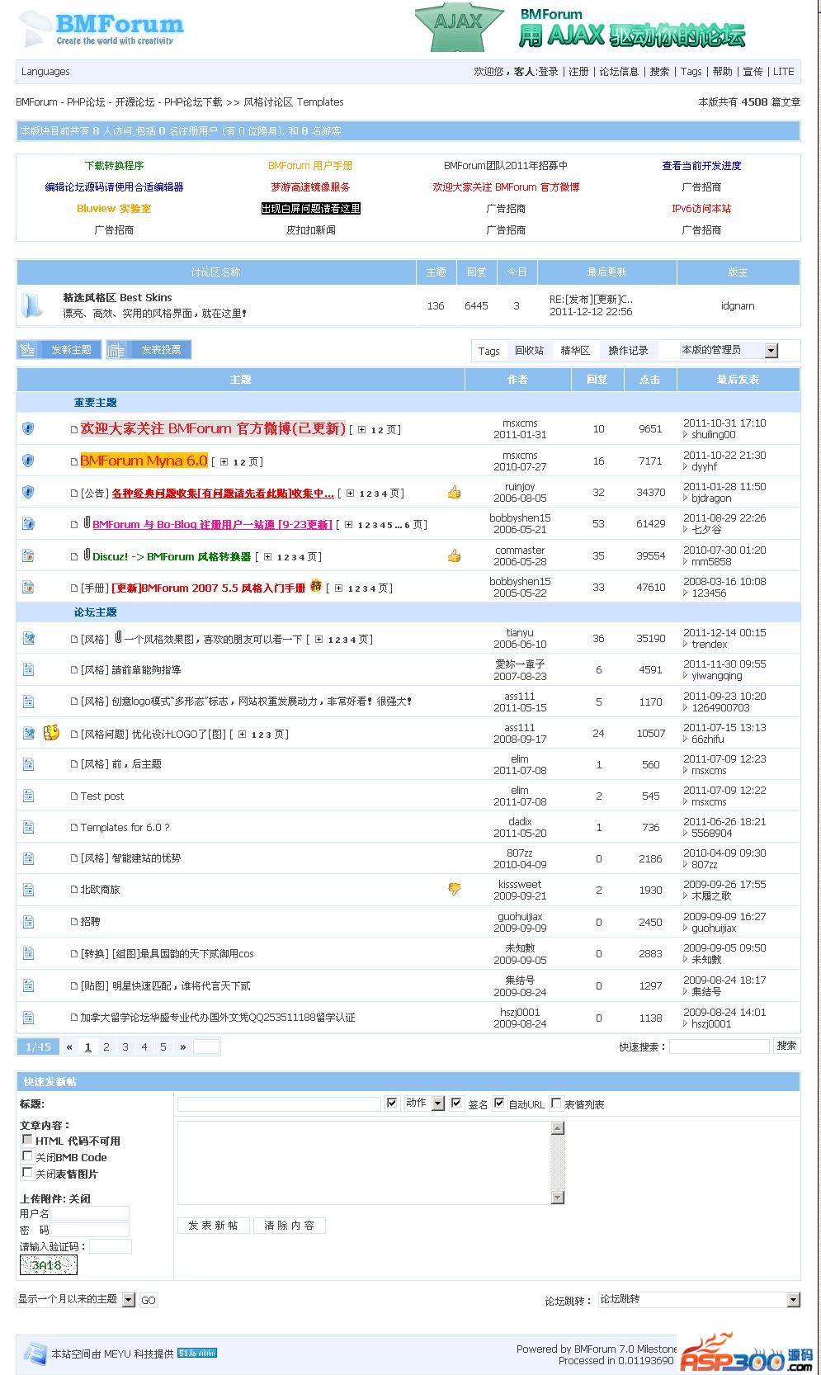Toggle the checkbox before the 动作 dropdown
The width and height of the screenshot is (821, 1375).
pyautogui.click(x=393, y=1103)
